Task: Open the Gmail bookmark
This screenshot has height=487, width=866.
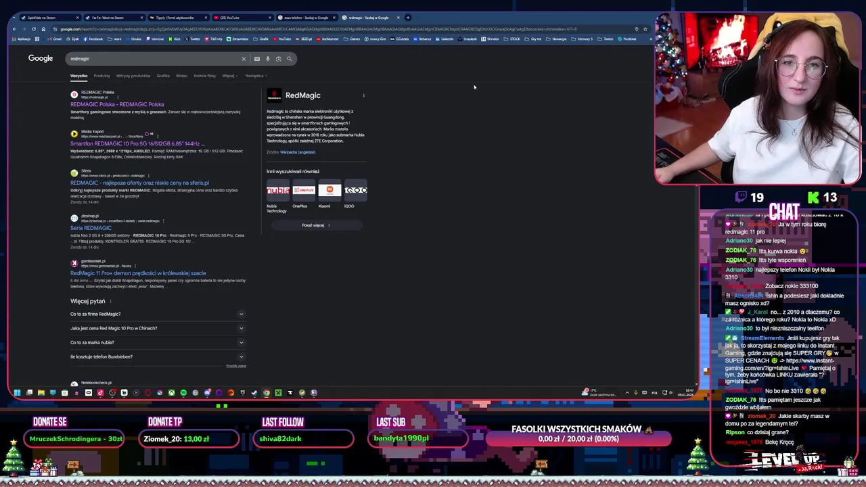Action: pos(54,39)
